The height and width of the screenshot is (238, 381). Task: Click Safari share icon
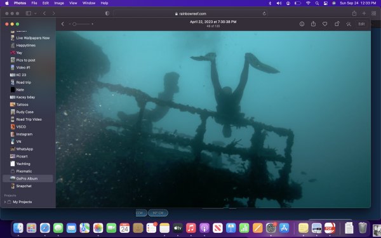pos(354,13)
